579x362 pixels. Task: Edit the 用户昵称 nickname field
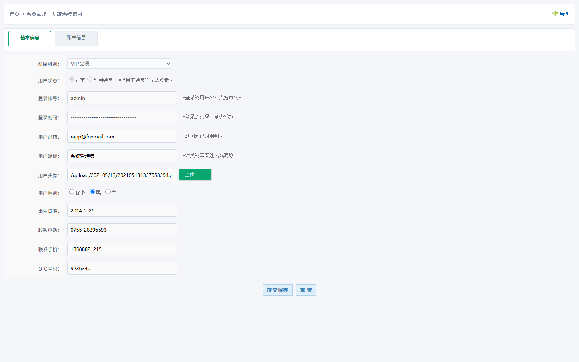click(122, 156)
